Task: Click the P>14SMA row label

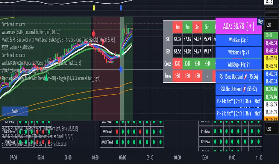Action: click(205, 131)
